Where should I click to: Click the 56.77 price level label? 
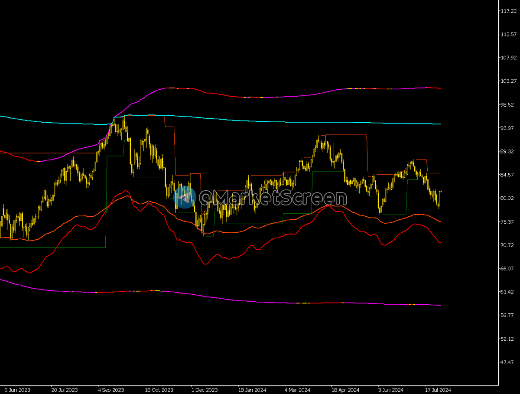click(507, 315)
